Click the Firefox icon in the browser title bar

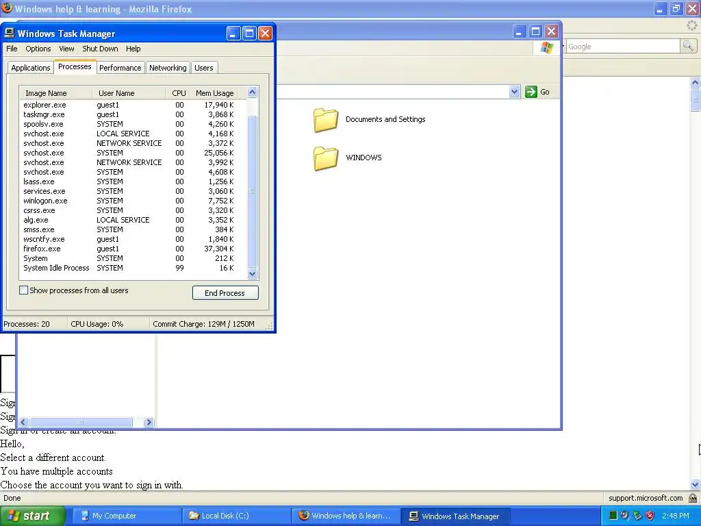click(7, 8)
